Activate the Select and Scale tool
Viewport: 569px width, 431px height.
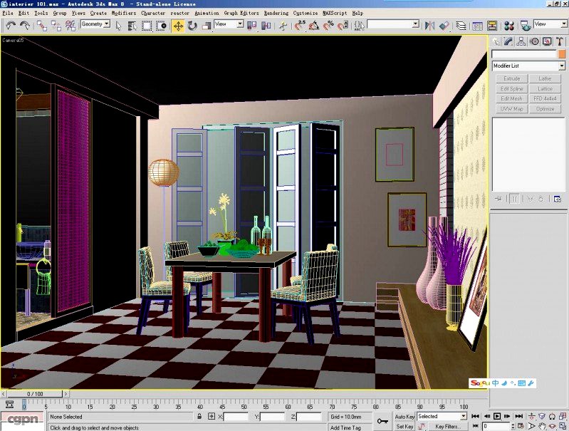pyautogui.click(x=207, y=26)
